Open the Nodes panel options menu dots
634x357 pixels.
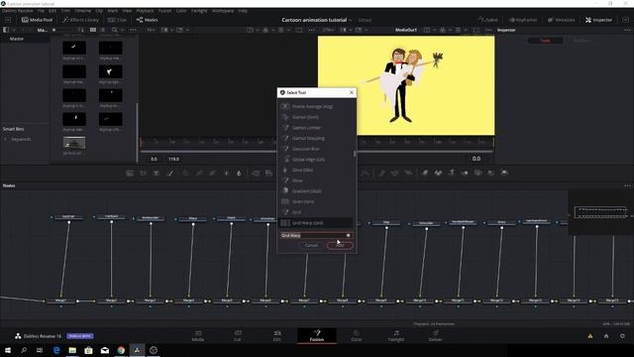point(627,185)
